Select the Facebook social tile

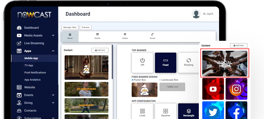(x=236, y=110)
